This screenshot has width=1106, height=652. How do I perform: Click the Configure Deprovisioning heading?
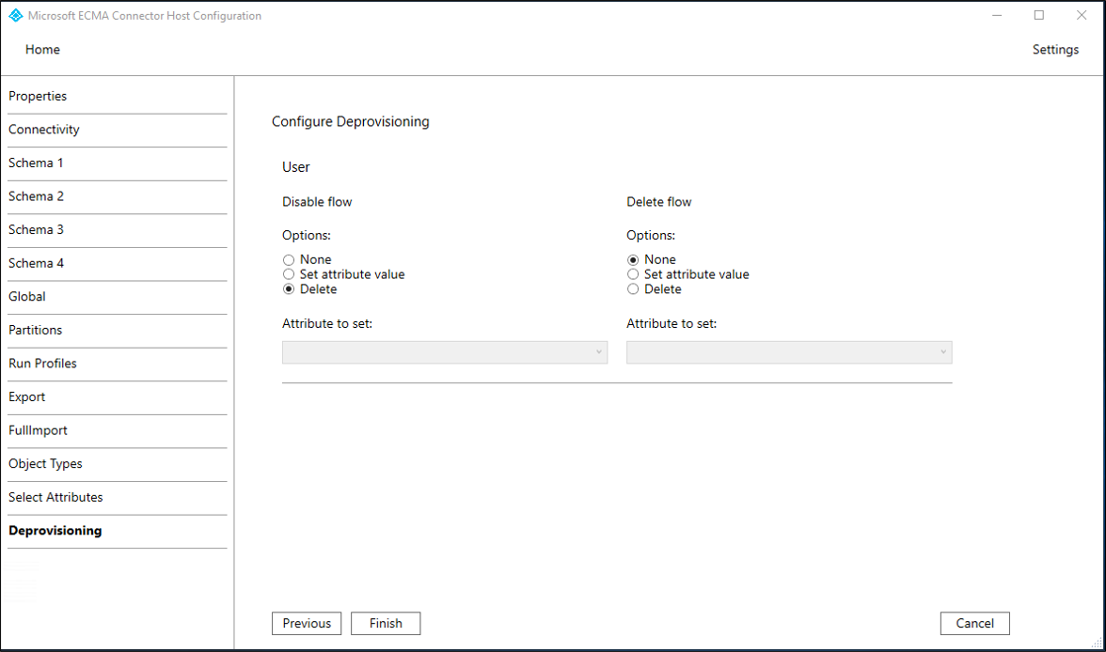351,121
